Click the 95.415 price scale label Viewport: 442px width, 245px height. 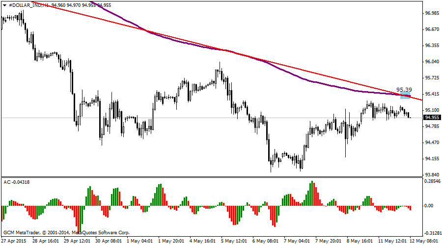pos(432,94)
